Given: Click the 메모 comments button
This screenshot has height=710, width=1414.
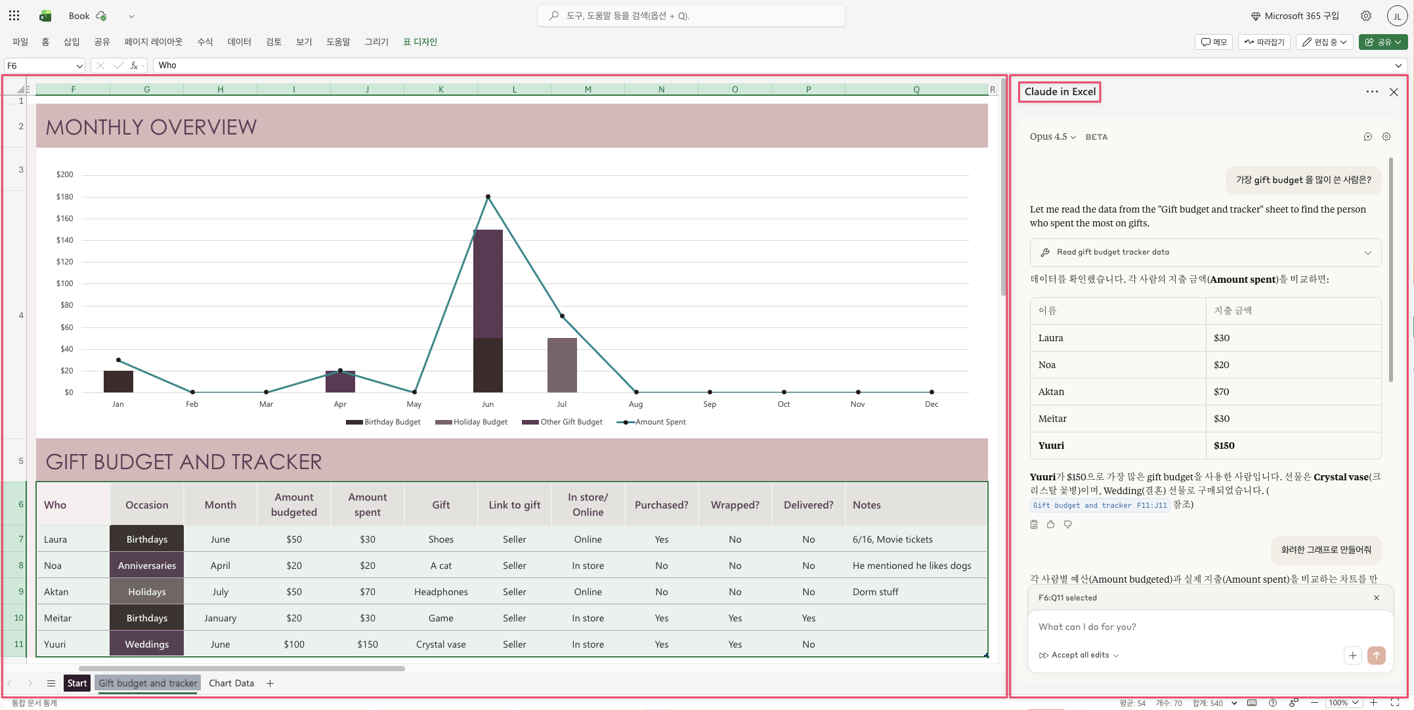Looking at the screenshot, I should pos(1213,42).
